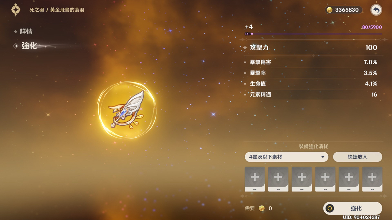Open the 4星及以下素材 dropdown
This screenshot has width=392, height=220.
[x=286, y=157]
